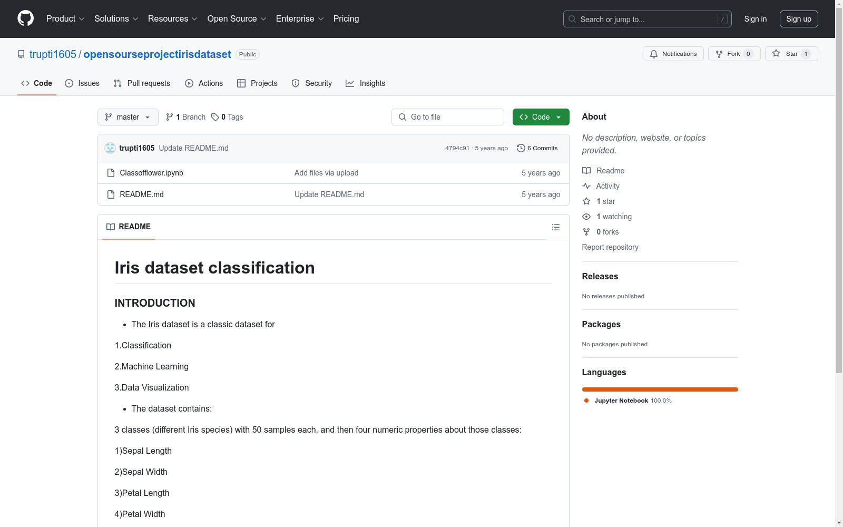Open the README.md file

pyautogui.click(x=142, y=194)
